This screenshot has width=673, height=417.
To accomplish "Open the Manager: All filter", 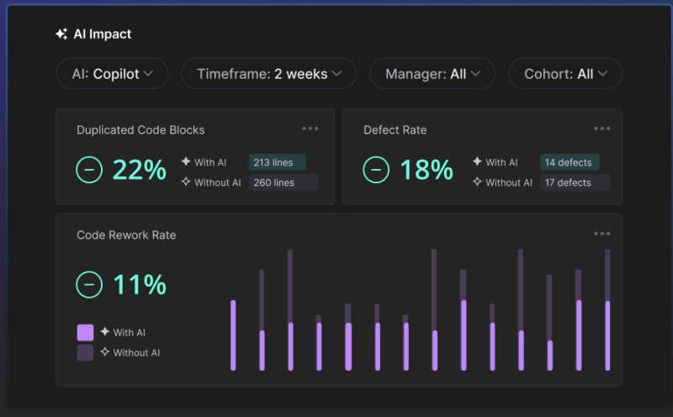I will pyautogui.click(x=432, y=74).
